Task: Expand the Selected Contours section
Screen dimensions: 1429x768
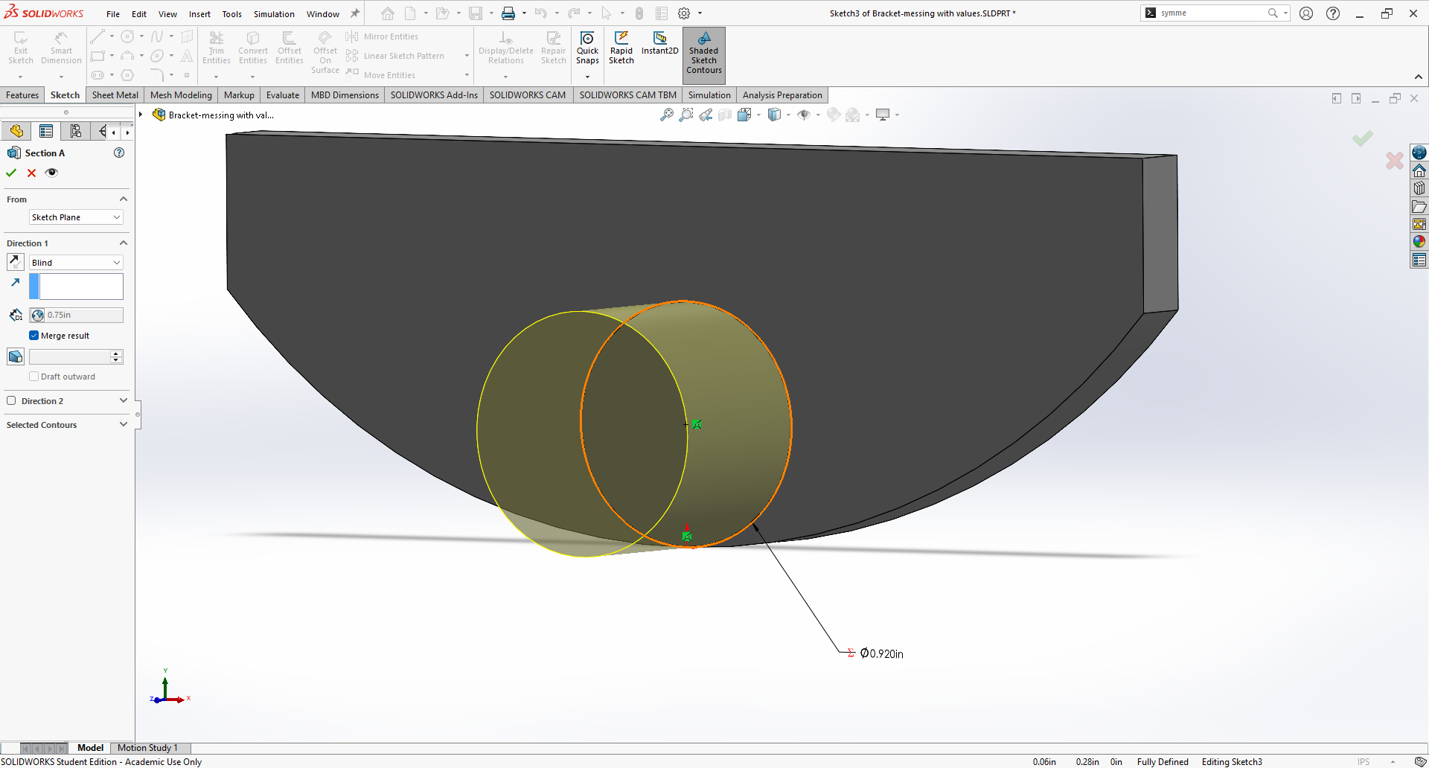Action: click(x=124, y=424)
